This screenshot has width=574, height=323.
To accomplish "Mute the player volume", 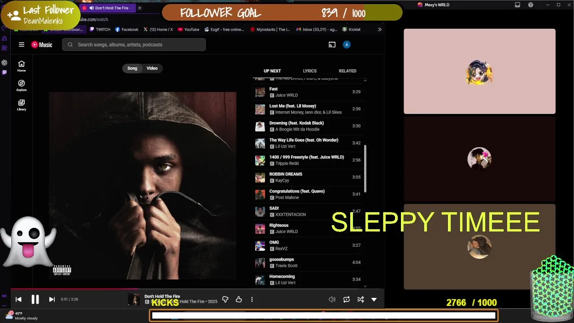I will pyautogui.click(x=332, y=299).
